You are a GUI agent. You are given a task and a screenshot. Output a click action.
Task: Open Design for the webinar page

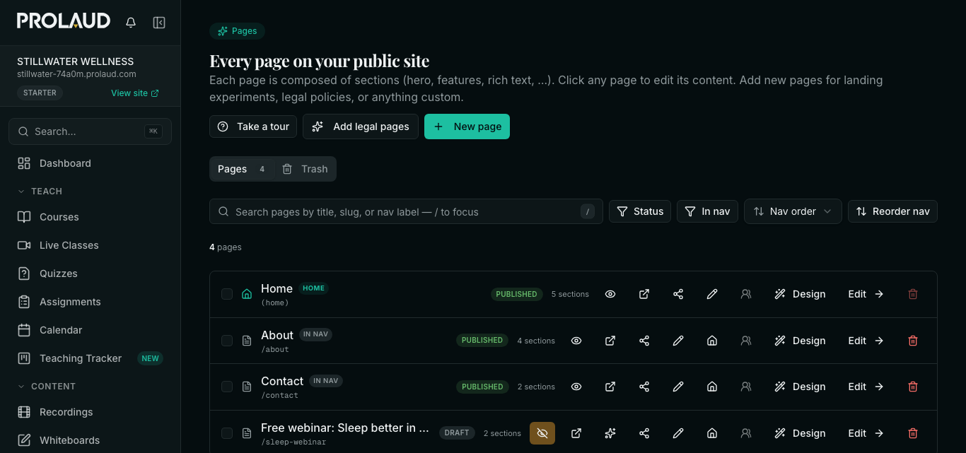(800, 433)
